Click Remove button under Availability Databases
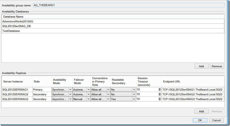The width and height of the screenshot is (230, 126). (217, 66)
